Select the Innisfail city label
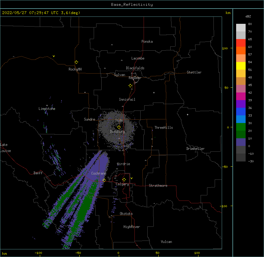Viewport: 264px width, 257px height. (x=127, y=100)
